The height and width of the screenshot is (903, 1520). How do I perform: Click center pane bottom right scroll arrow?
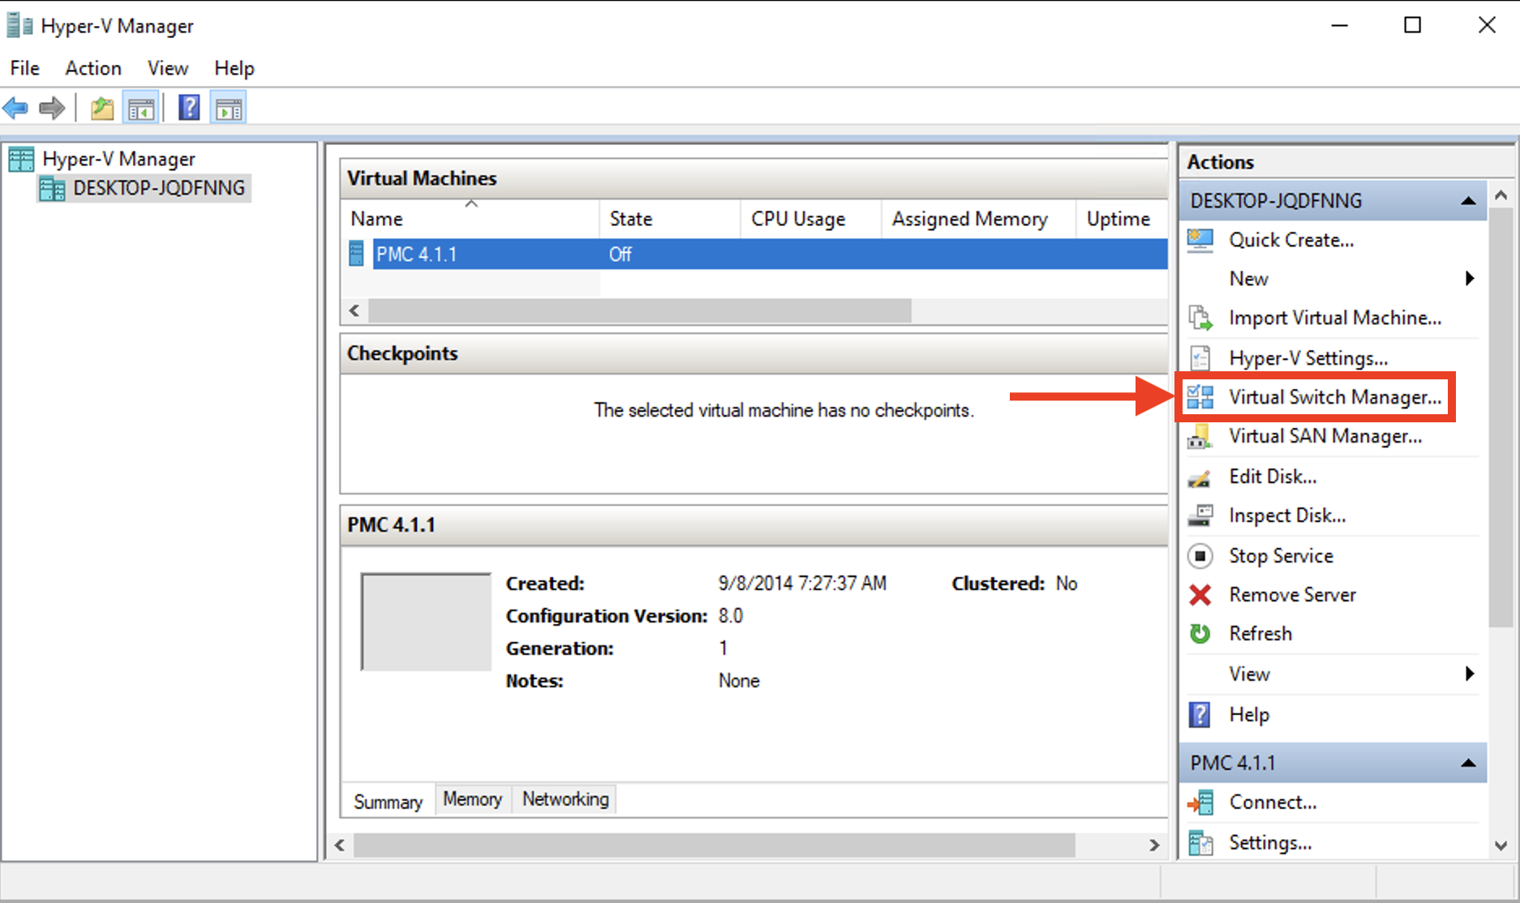[1154, 845]
